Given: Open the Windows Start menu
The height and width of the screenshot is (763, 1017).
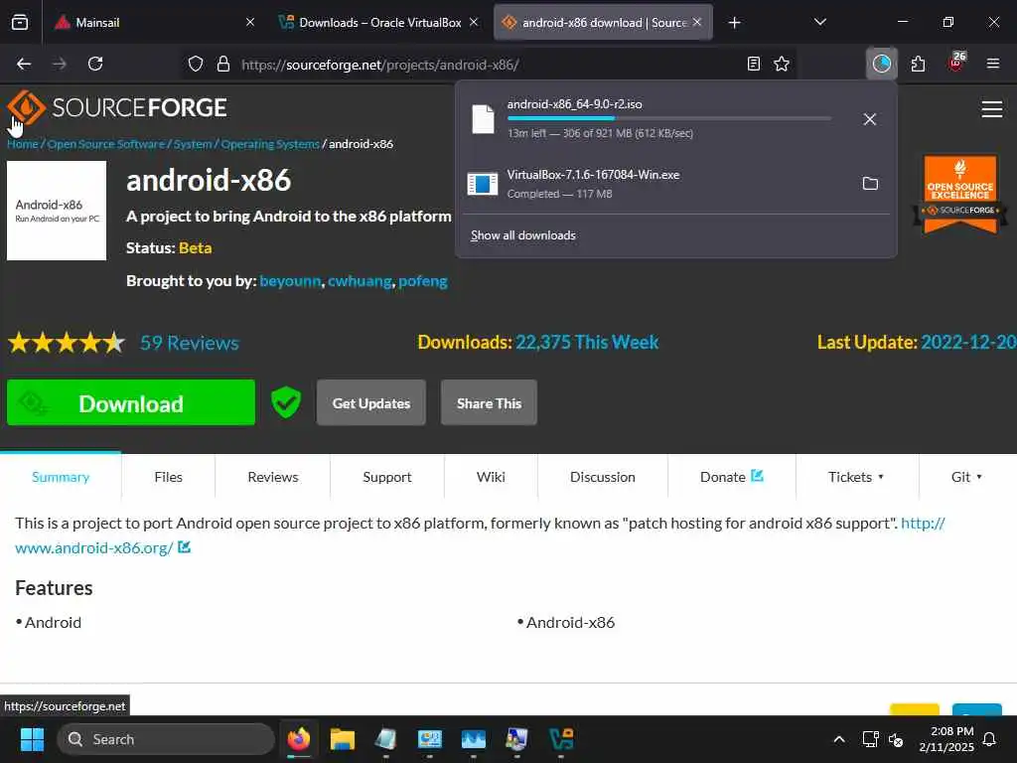Looking at the screenshot, I should [32, 739].
